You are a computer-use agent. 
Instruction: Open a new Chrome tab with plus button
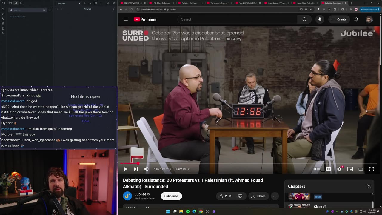click(351, 3)
